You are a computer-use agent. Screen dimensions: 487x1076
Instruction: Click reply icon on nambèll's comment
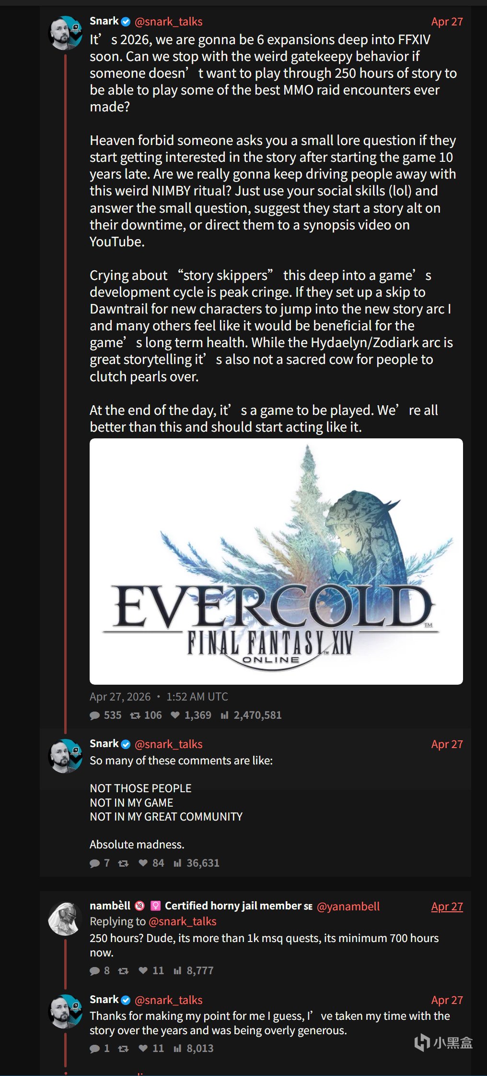point(94,971)
